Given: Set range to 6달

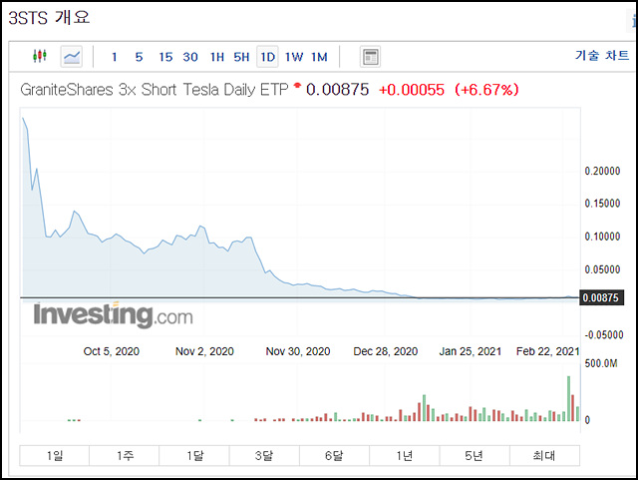Looking at the screenshot, I should point(335,456).
